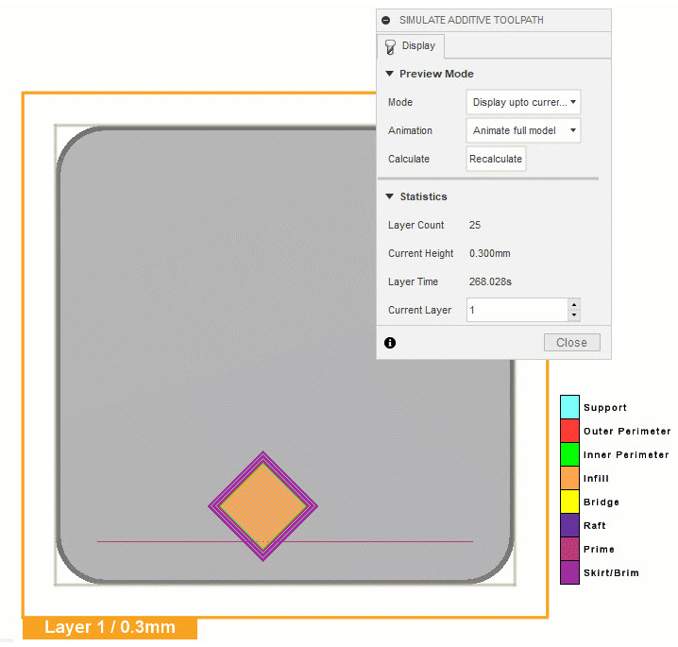
Task: Open the Animation dropdown
Action: click(x=523, y=130)
